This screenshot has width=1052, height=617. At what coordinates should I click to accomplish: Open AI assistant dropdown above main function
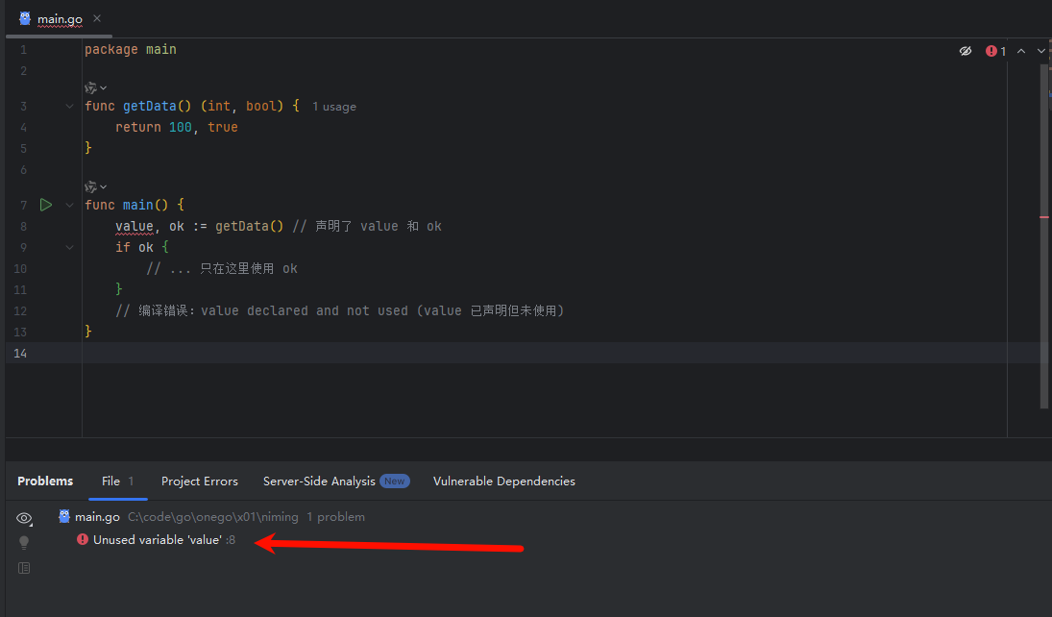[x=96, y=186]
